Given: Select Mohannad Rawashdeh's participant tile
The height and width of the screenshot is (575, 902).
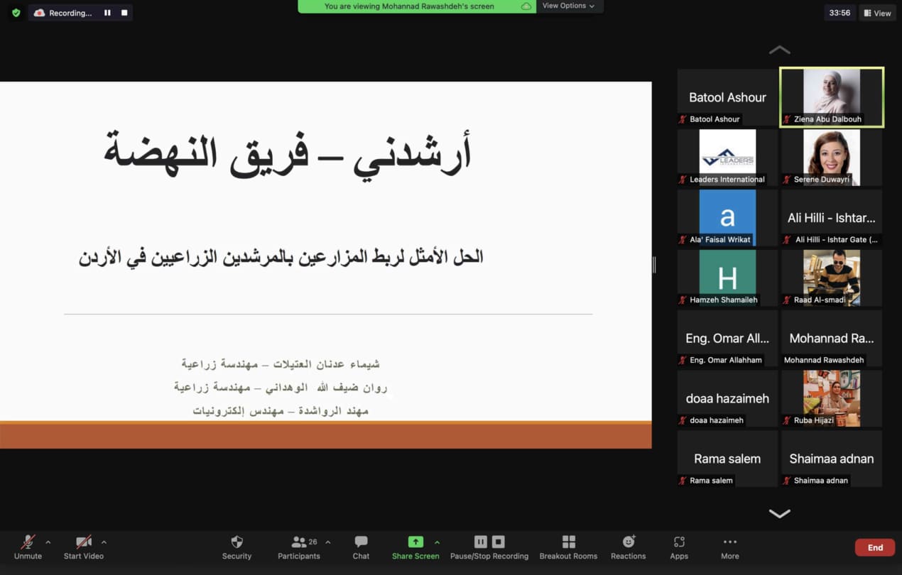Looking at the screenshot, I should click(x=832, y=339).
